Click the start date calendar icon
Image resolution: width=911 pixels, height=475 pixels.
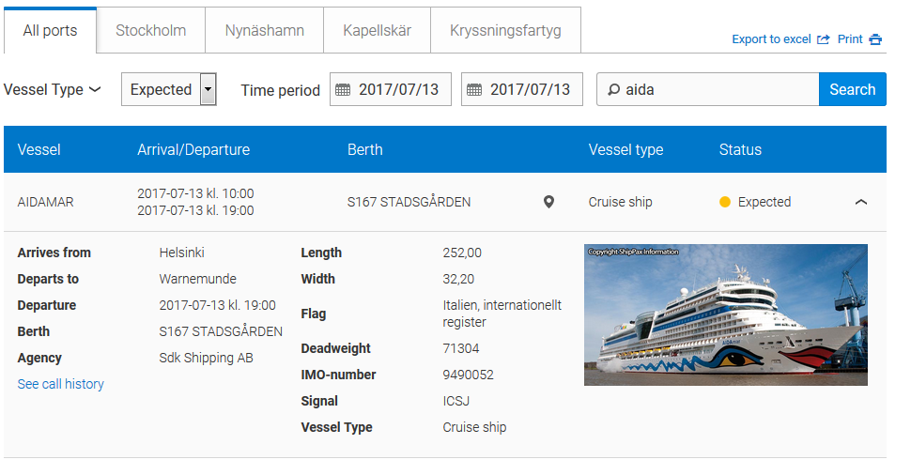pos(343,90)
